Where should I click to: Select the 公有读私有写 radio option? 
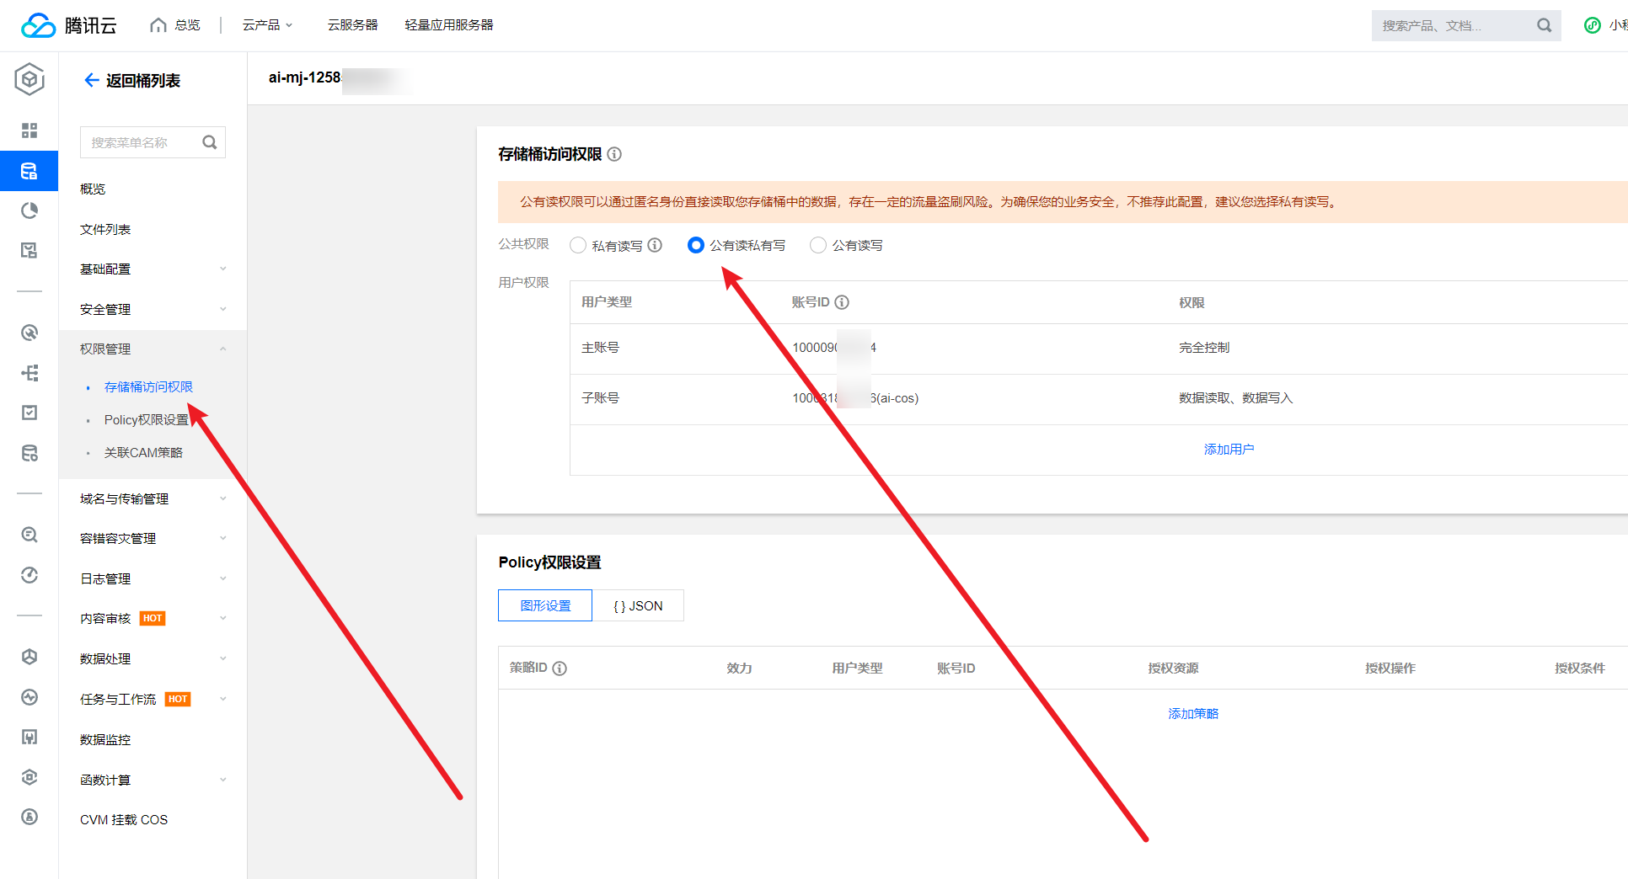pos(696,245)
